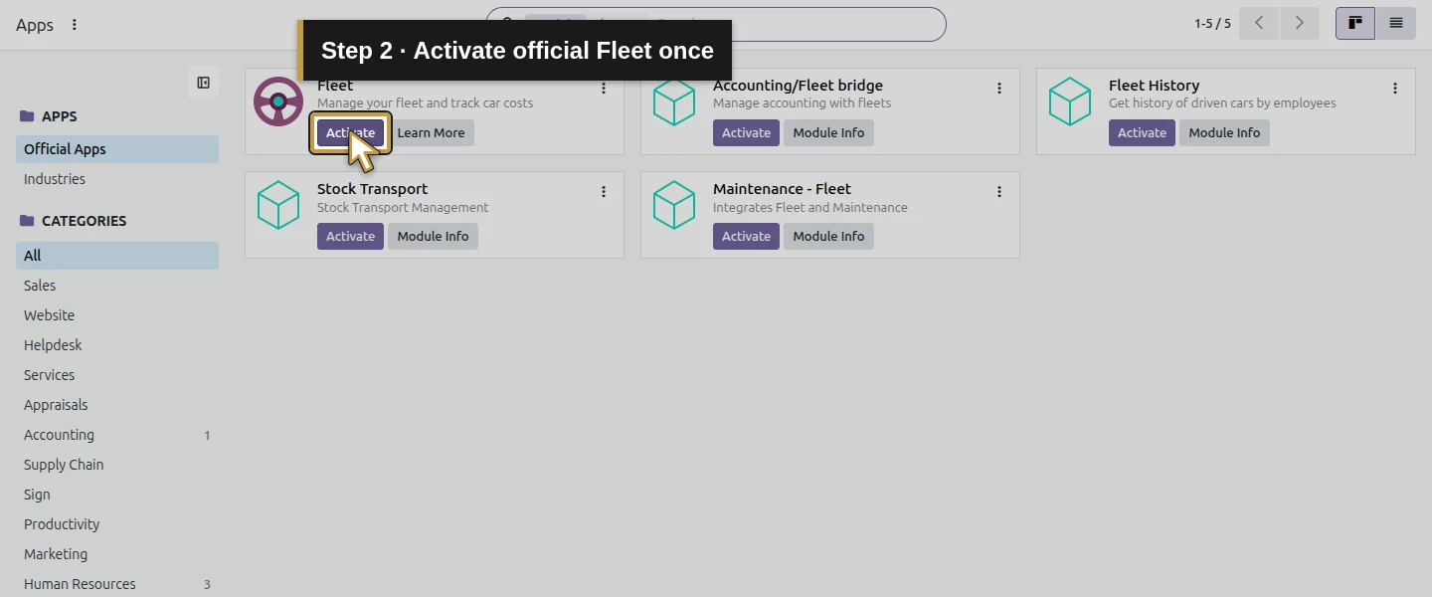Select the Sales category
1432x597 pixels.
point(117,286)
